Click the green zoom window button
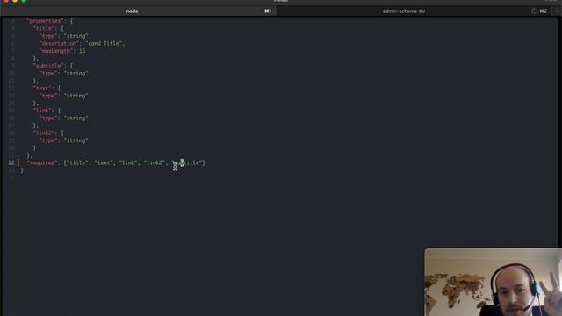 pyautogui.click(x=24, y=1)
